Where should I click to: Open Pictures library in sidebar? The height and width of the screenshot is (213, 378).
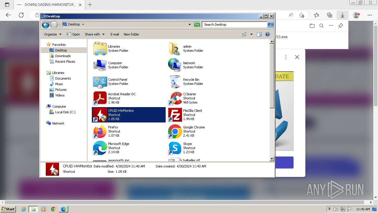tap(61, 90)
